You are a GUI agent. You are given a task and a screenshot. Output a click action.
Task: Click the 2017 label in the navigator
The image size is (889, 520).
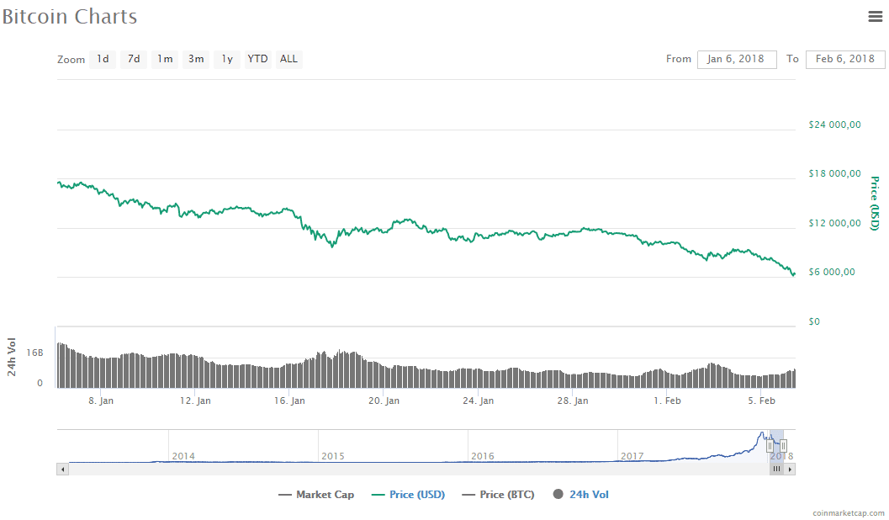(632, 456)
